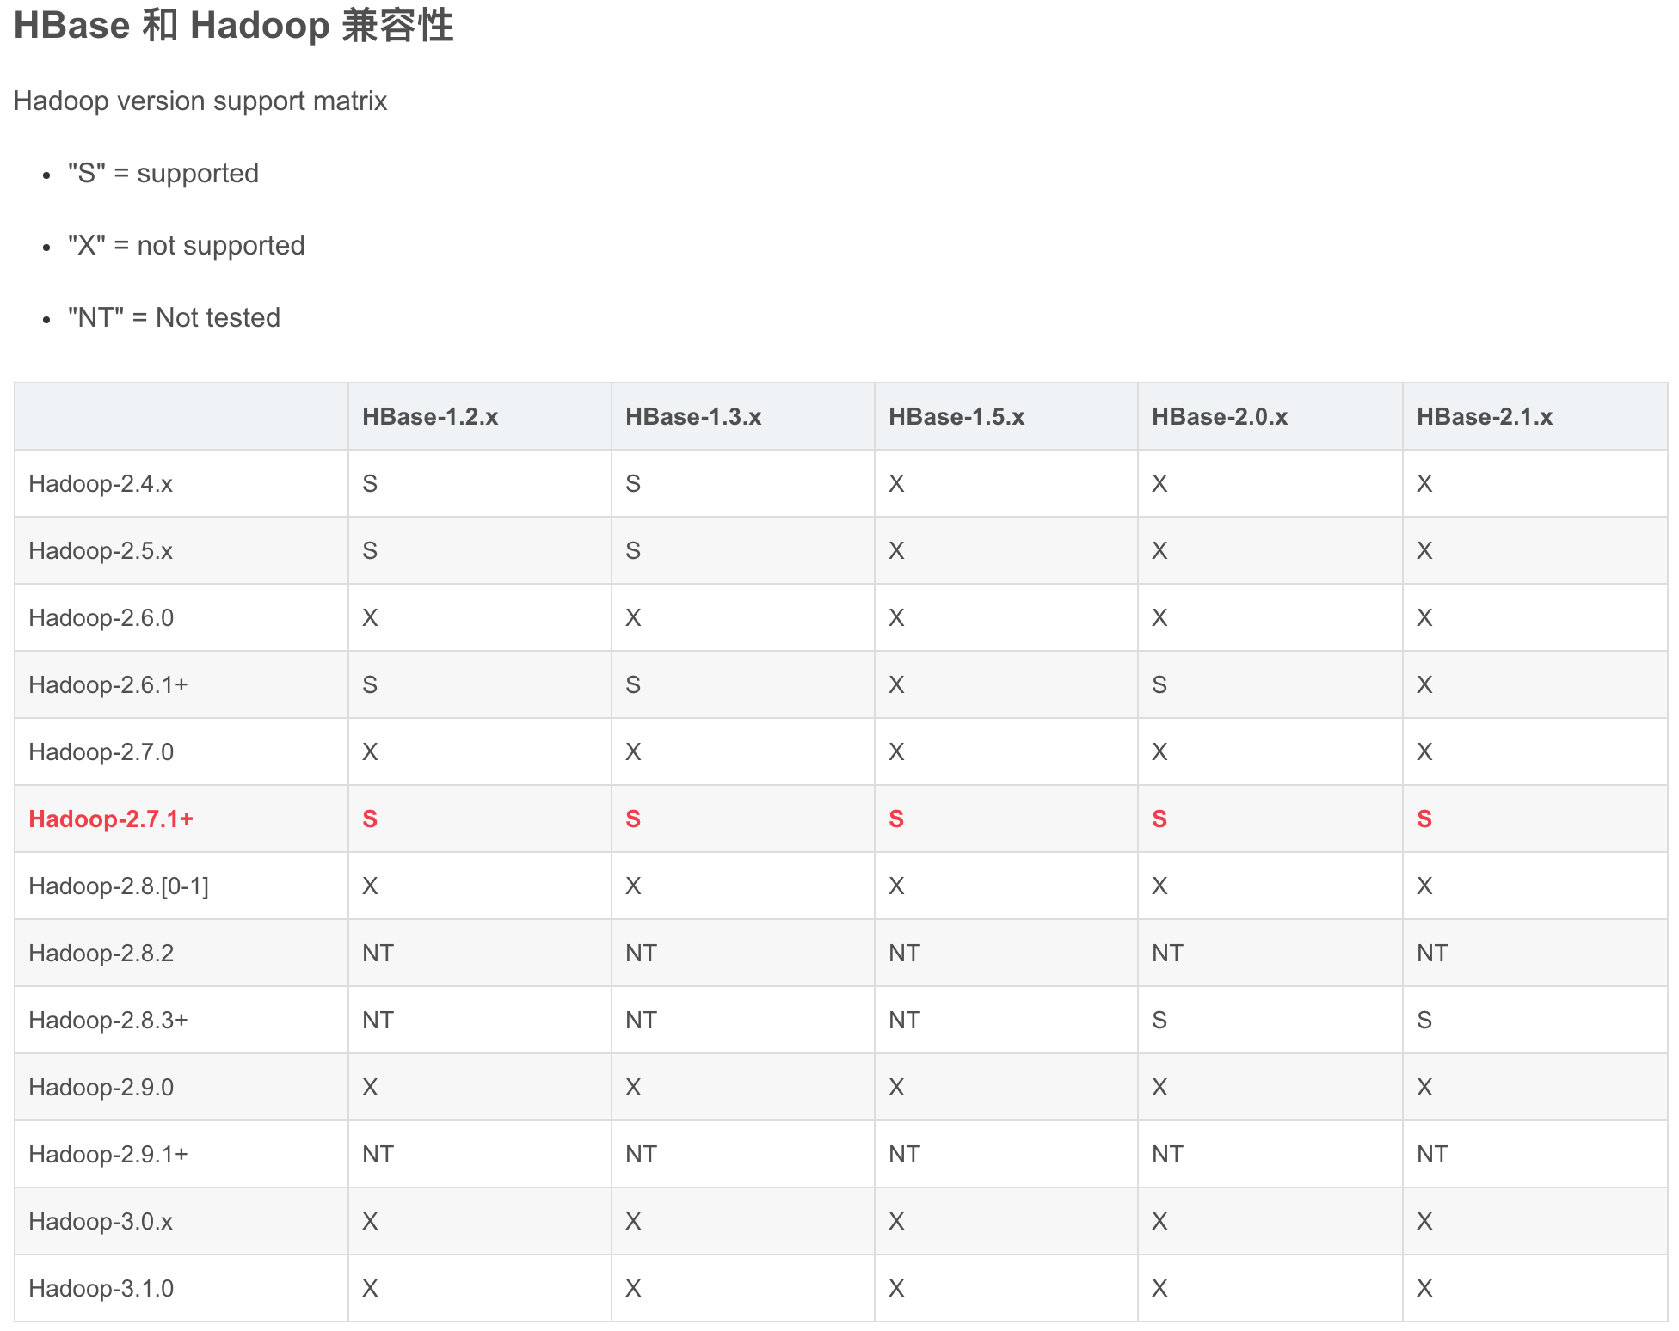Click the bullet item 'S = supported'

(x=162, y=173)
